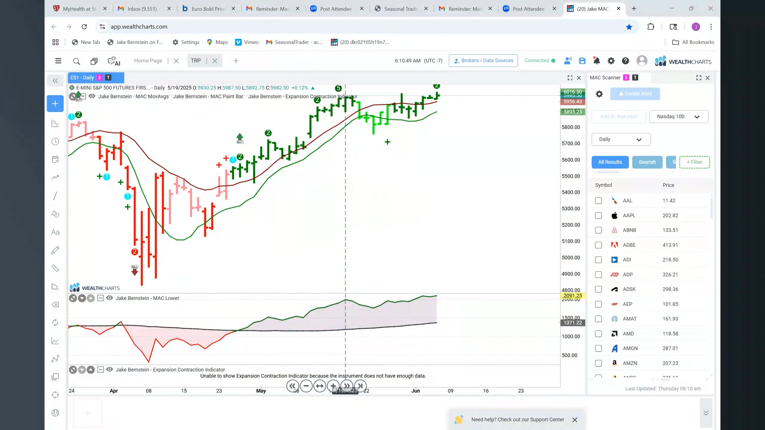Select the trend line drawing tool
The height and width of the screenshot is (430, 765).
pos(55,196)
